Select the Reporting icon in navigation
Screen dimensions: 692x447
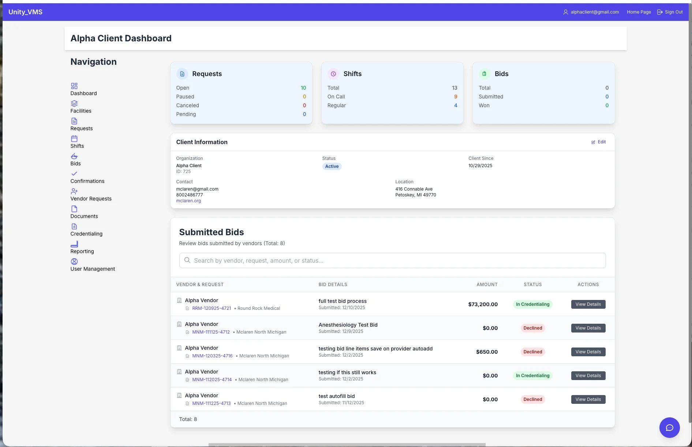[x=74, y=244]
